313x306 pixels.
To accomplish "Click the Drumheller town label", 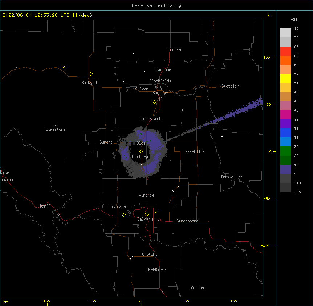I will click(x=232, y=177).
